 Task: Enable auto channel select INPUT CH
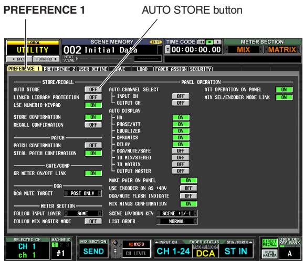[181, 96]
